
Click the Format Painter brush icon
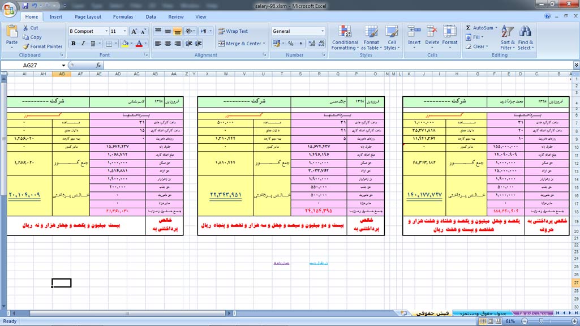(25, 46)
